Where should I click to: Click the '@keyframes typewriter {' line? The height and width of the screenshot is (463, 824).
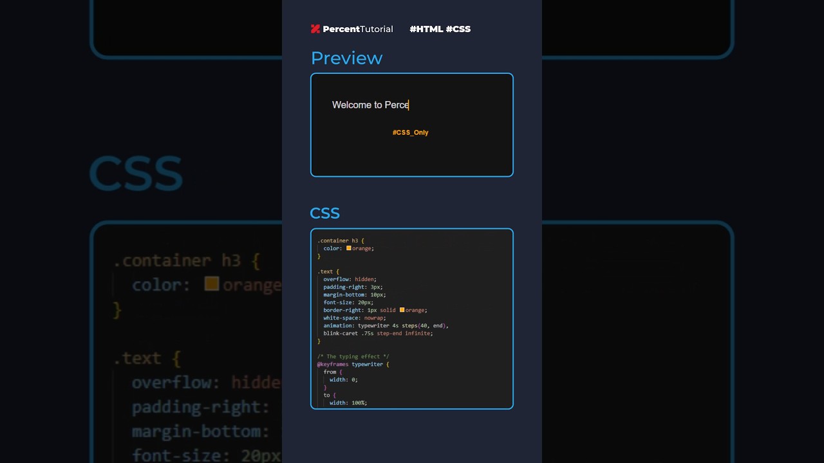[x=353, y=364]
